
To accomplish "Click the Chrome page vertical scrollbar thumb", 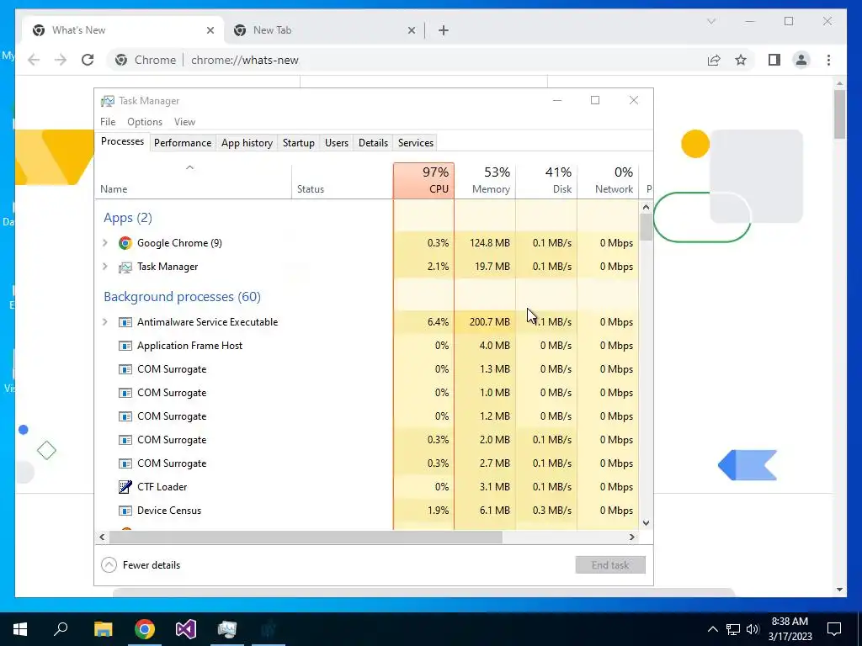I will pos(839,114).
